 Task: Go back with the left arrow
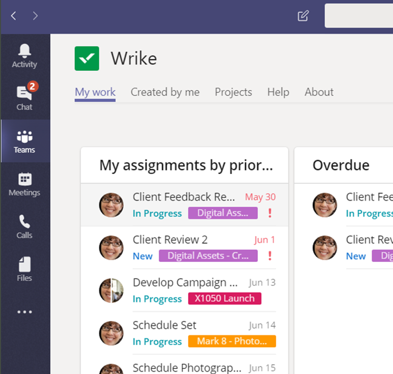pyautogui.click(x=14, y=16)
